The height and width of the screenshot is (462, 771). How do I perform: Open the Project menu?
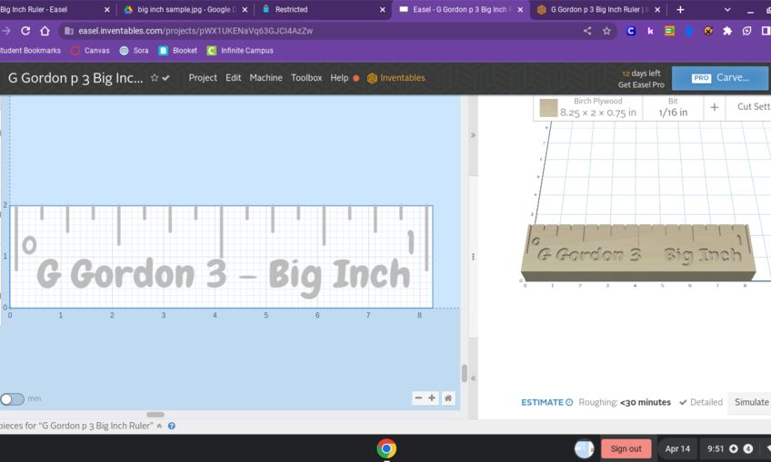click(203, 78)
